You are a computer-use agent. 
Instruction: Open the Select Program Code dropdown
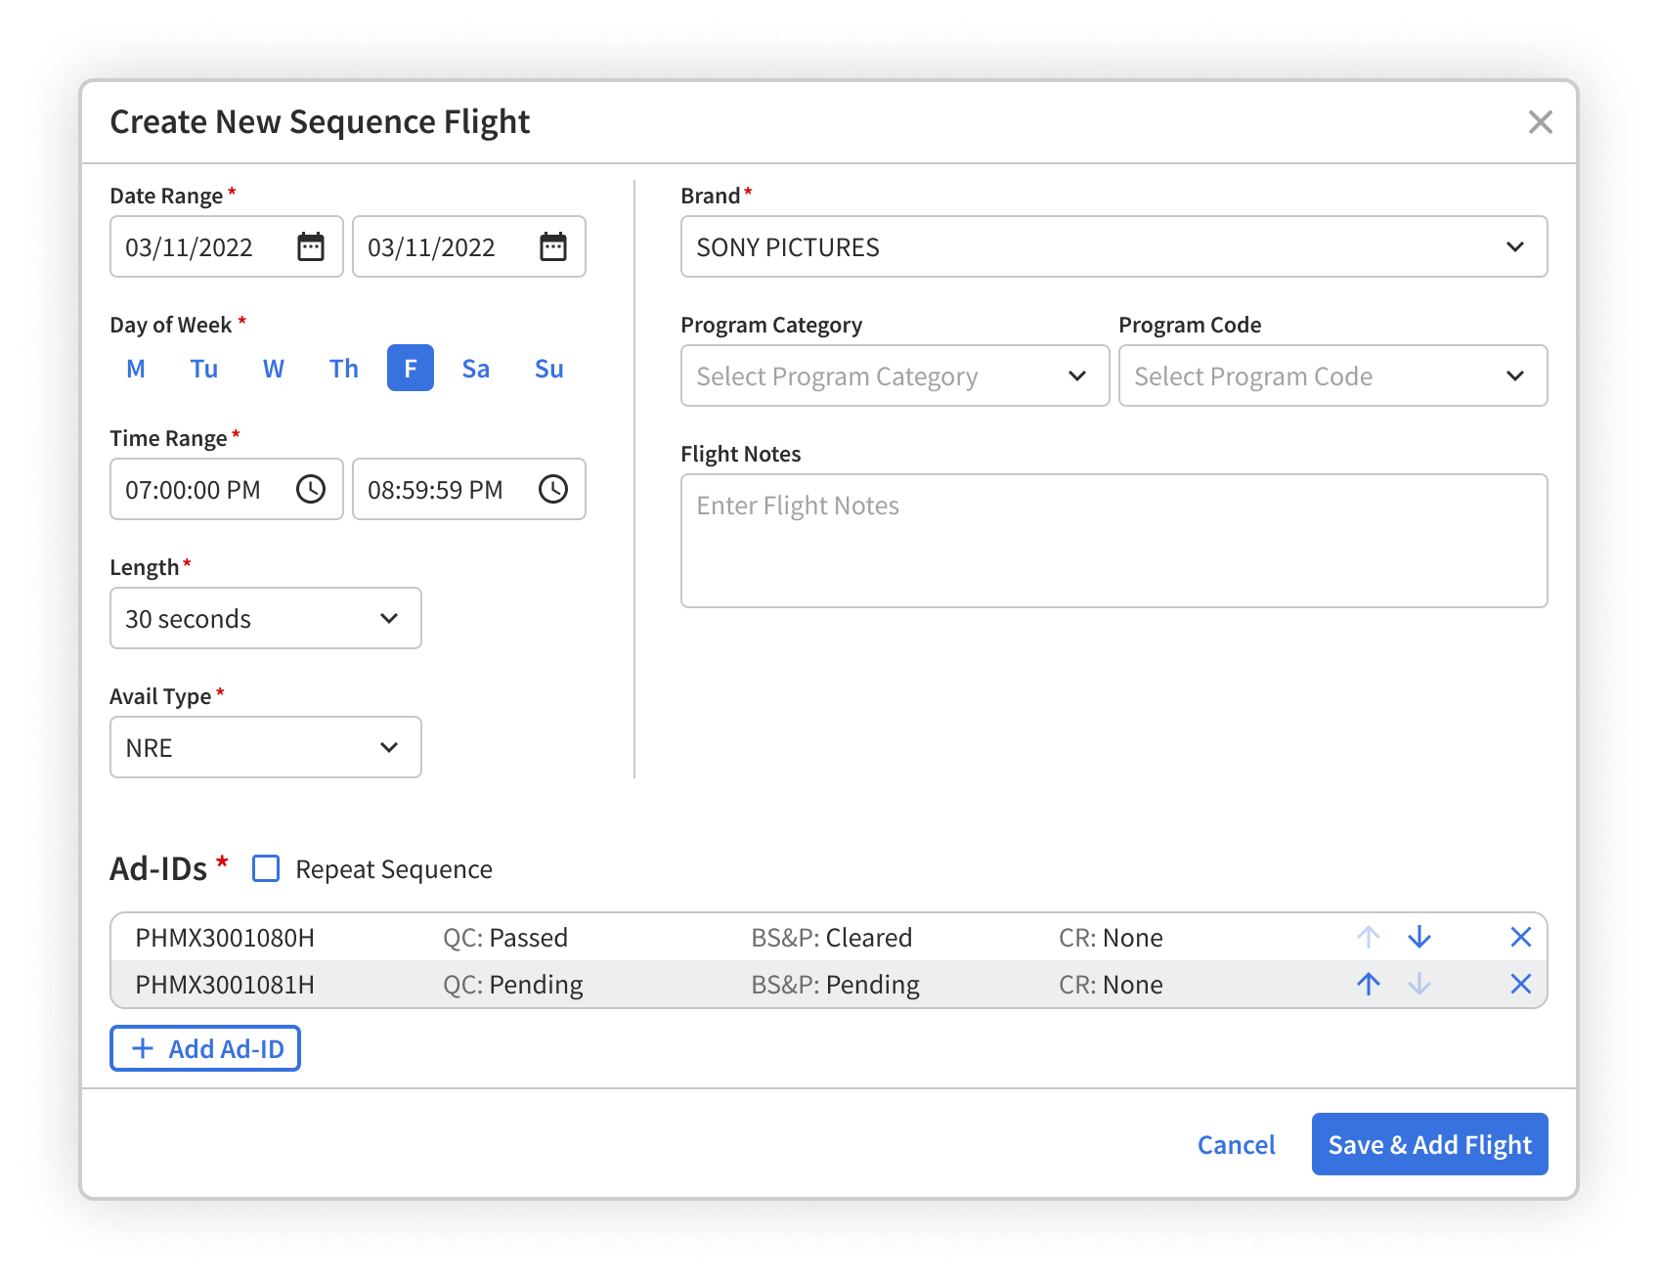1332,375
